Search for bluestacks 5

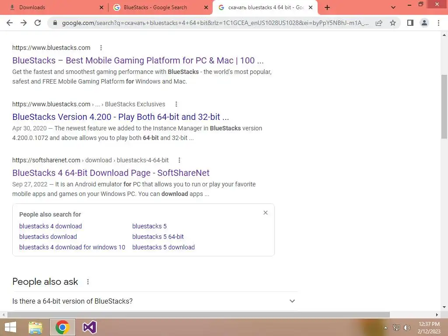[150, 226]
